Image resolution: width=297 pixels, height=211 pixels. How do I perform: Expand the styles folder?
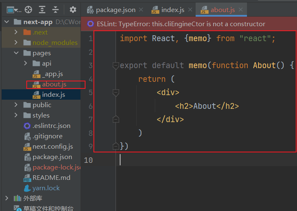(x=16, y=115)
